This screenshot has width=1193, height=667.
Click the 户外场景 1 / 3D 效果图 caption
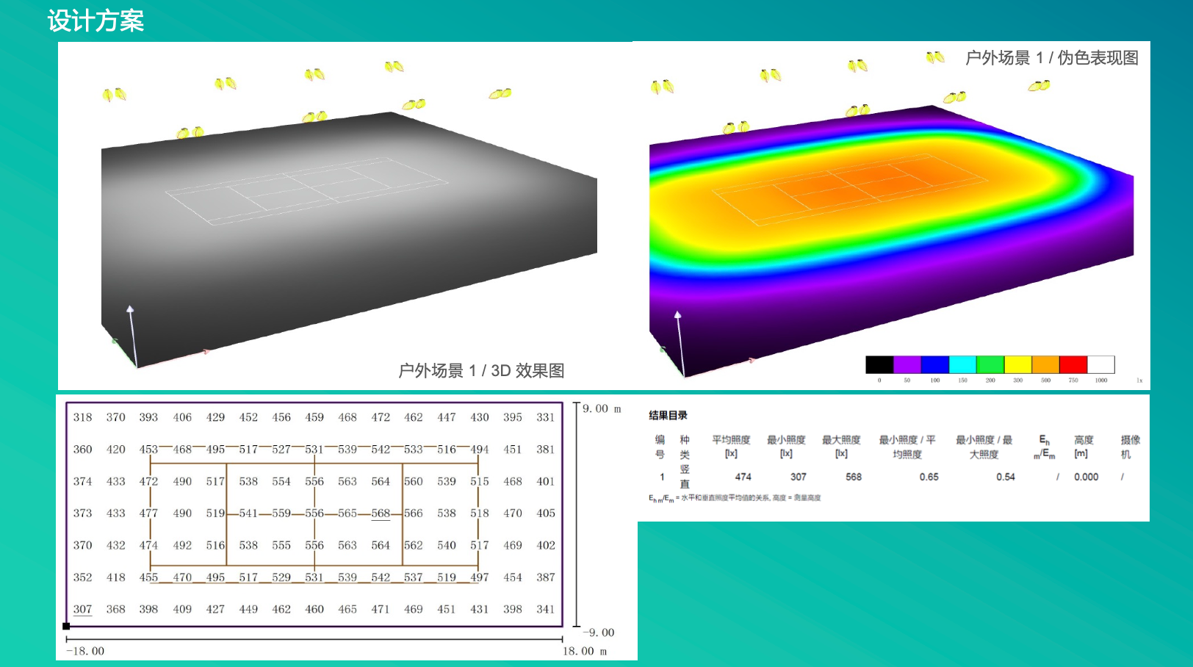pyautogui.click(x=481, y=370)
